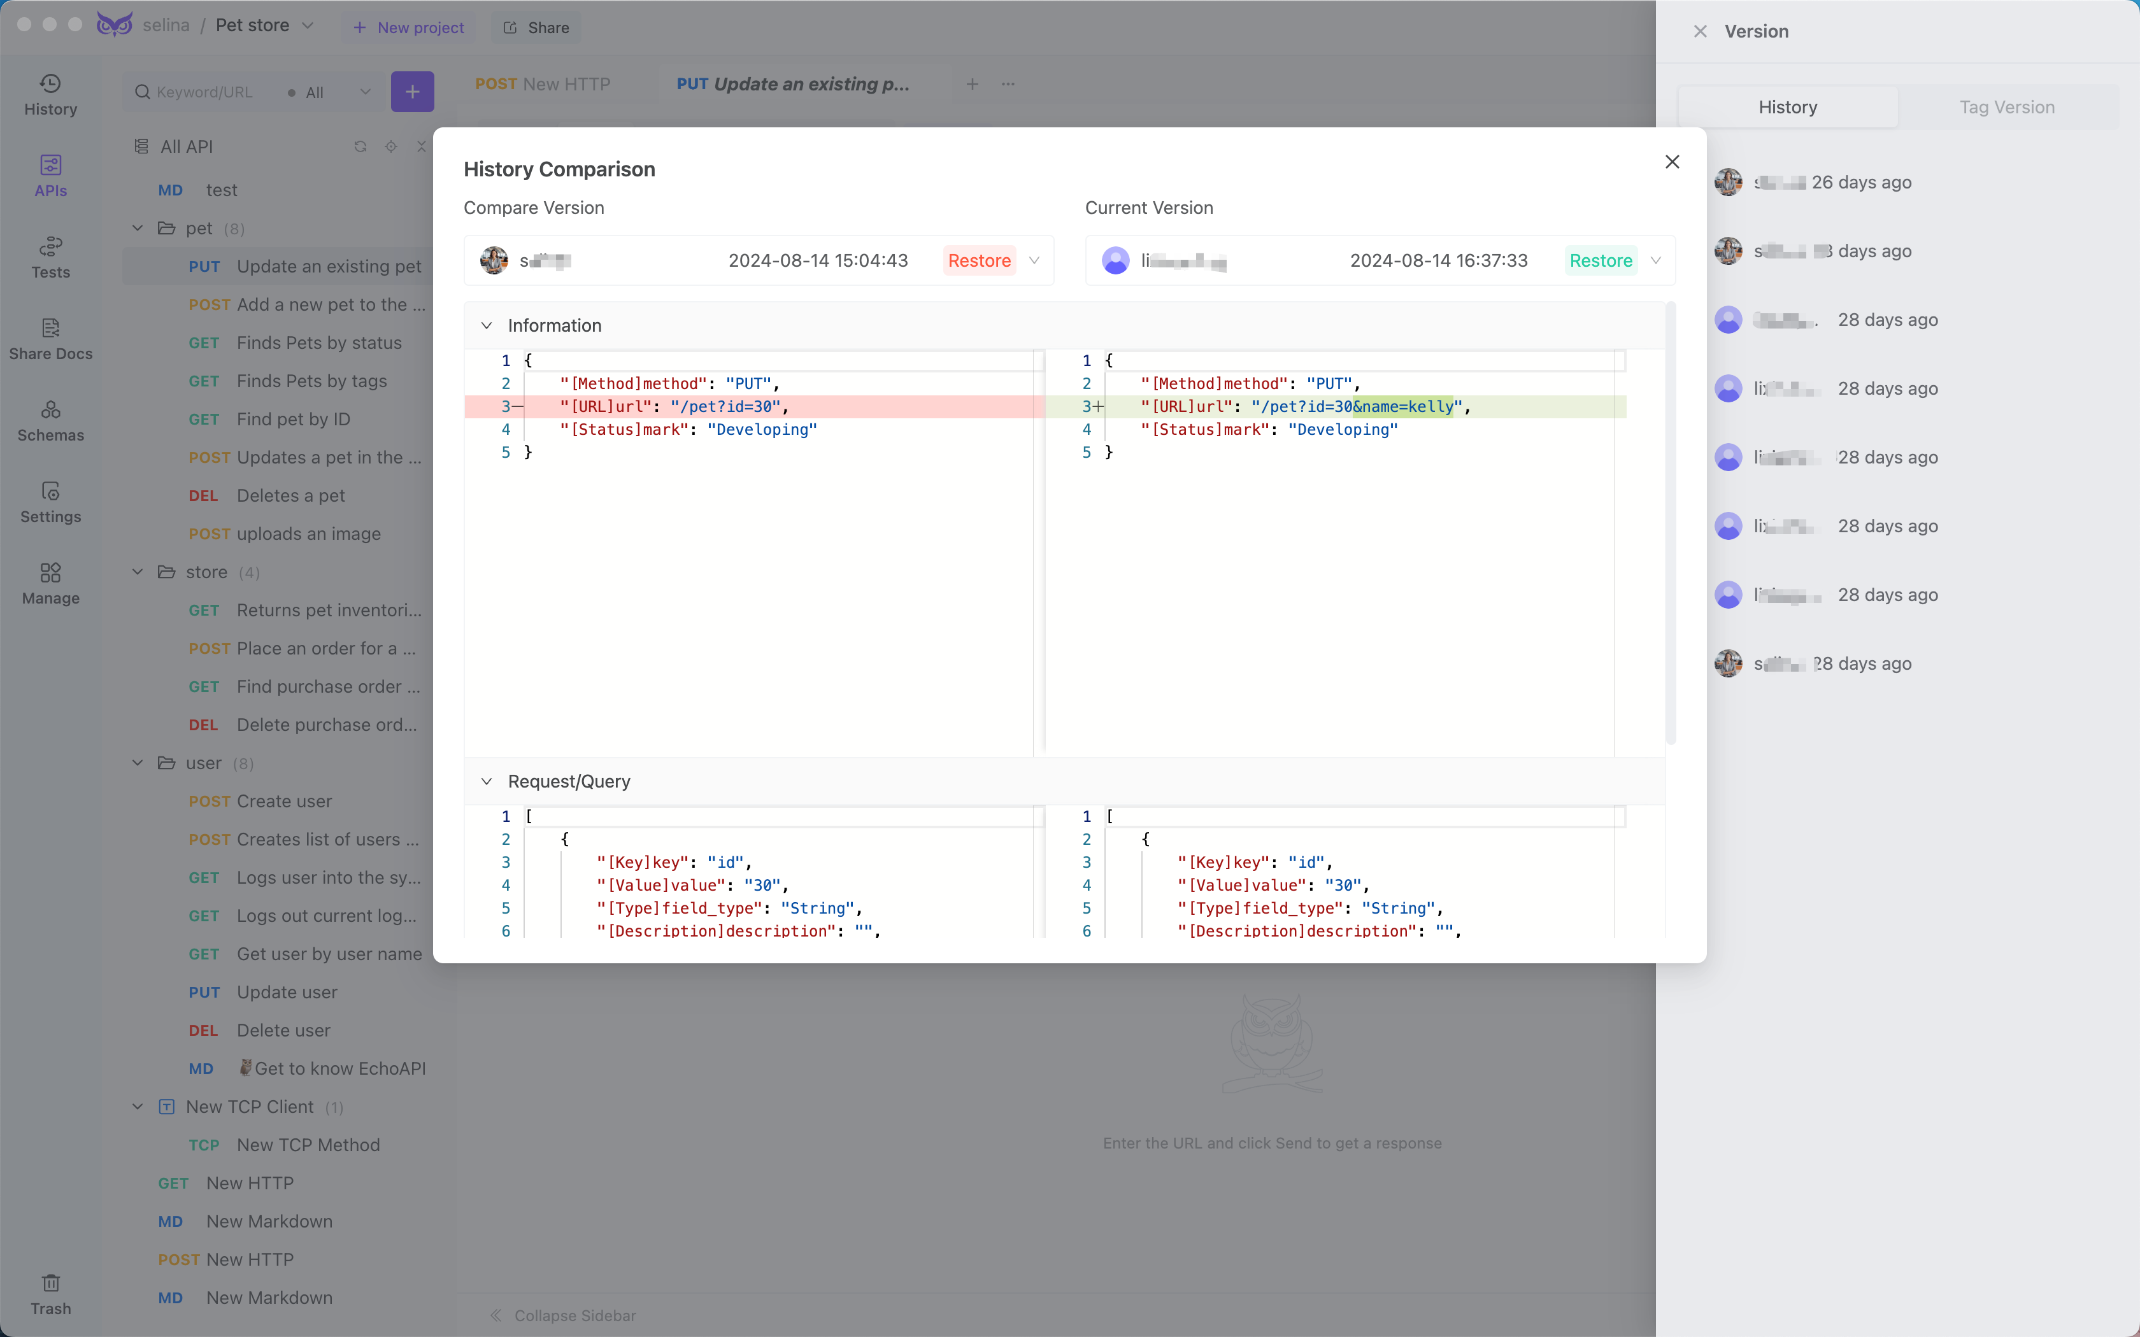Close the Version panel
Image resolution: width=2140 pixels, height=1337 pixels.
tap(1700, 31)
